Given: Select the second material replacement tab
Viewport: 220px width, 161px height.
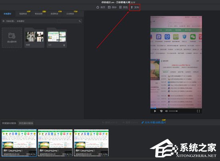Looking at the screenshot, I should [26, 123].
